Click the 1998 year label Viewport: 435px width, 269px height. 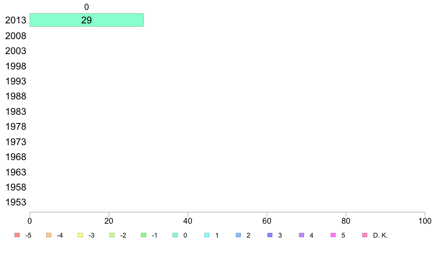[15, 66]
